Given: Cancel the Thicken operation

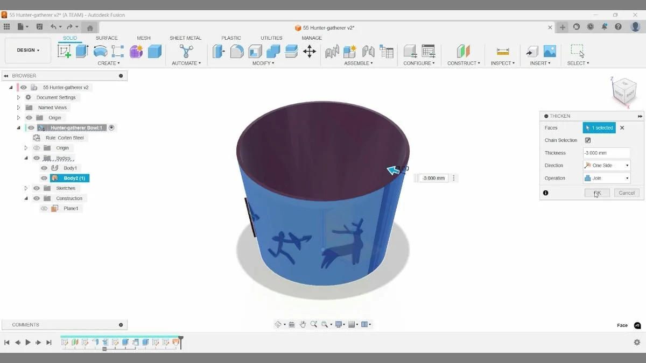Looking at the screenshot, I should [626, 193].
